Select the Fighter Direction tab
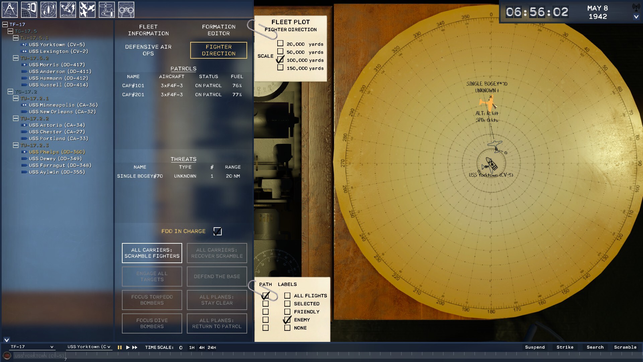 pos(219,50)
